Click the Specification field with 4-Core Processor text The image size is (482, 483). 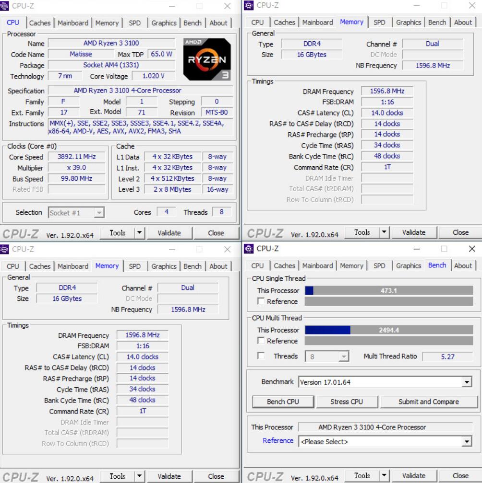pos(140,91)
